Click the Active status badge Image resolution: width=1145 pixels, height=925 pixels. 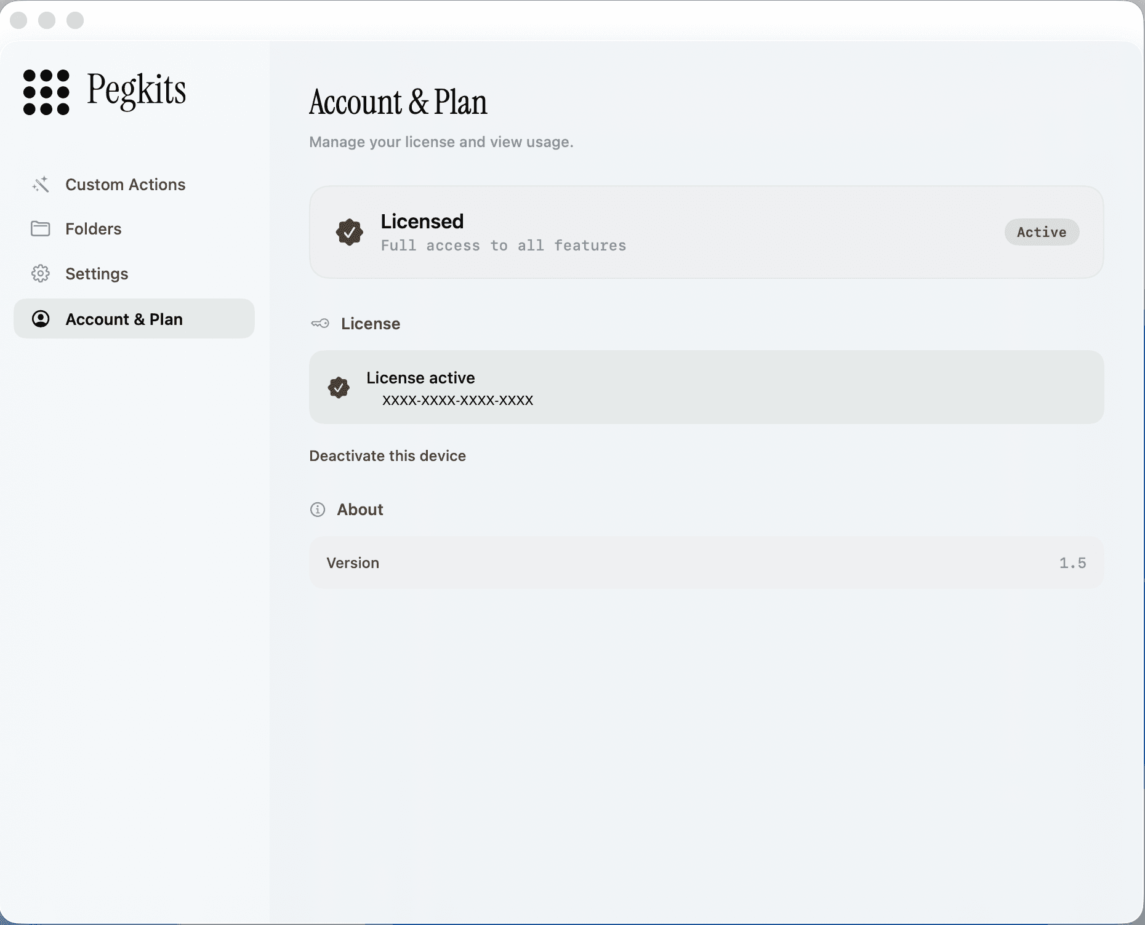pyautogui.click(x=1041, y=232)
